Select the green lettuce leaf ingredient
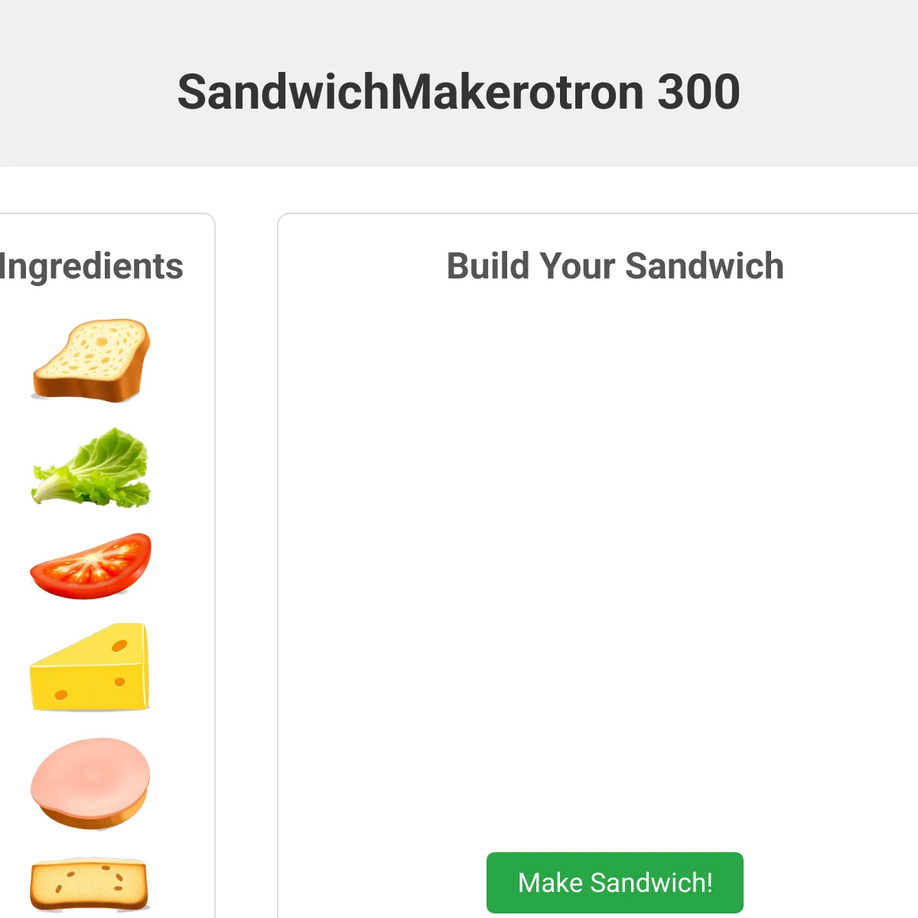918x918 pixels. 91,467
